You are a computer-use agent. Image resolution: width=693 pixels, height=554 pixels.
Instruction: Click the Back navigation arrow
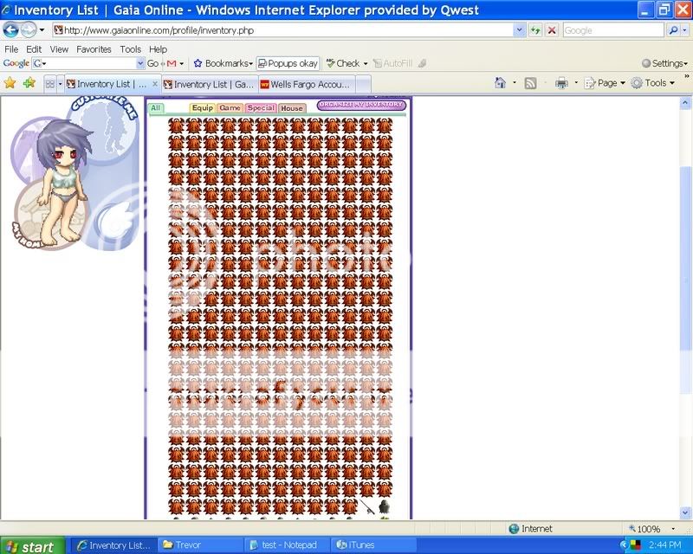(11, 29)
